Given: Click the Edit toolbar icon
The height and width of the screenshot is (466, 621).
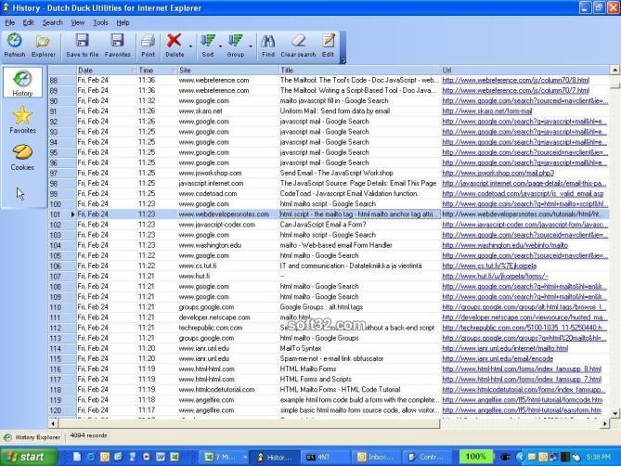Looking at the screenshot, I should 328,41.
